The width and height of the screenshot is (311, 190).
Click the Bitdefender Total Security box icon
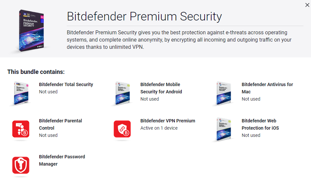coord(21,94)
